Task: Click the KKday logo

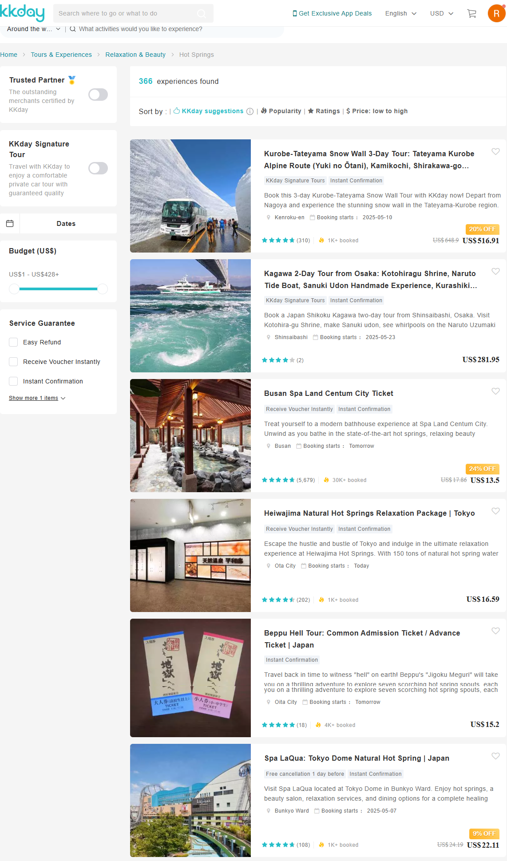Action: pos(22,13)
